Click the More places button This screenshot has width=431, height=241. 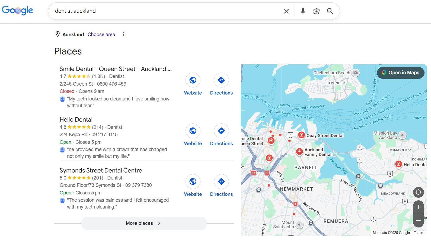(144, 223)
